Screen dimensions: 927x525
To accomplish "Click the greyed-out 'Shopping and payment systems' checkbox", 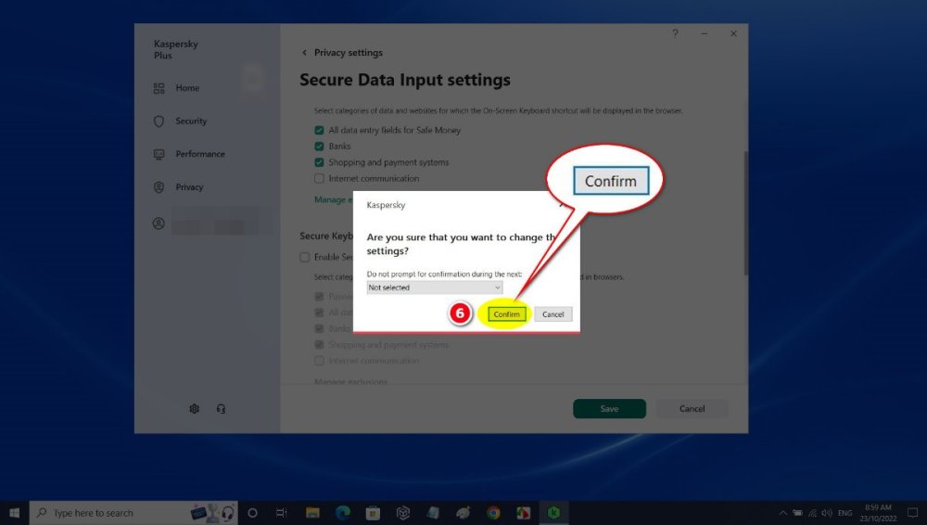I will click(x=319, y=344).
